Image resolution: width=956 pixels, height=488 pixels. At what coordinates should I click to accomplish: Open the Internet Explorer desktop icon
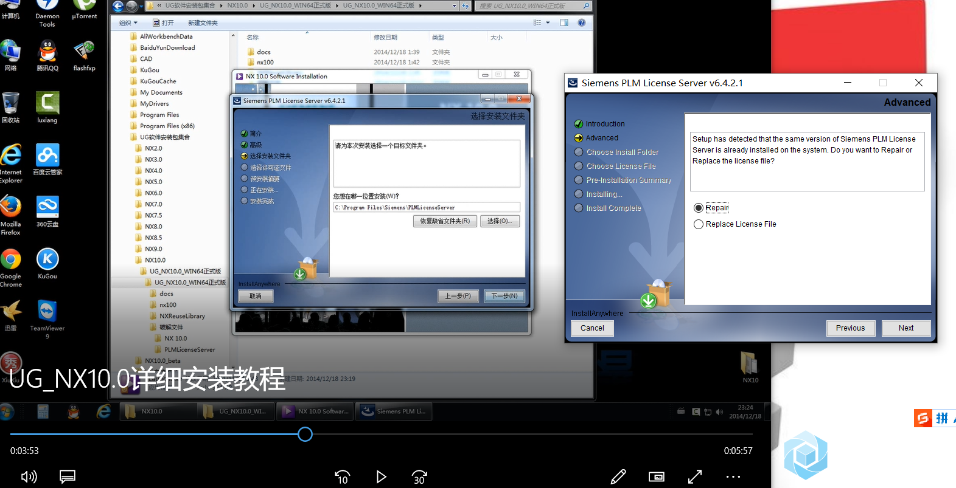11,163
